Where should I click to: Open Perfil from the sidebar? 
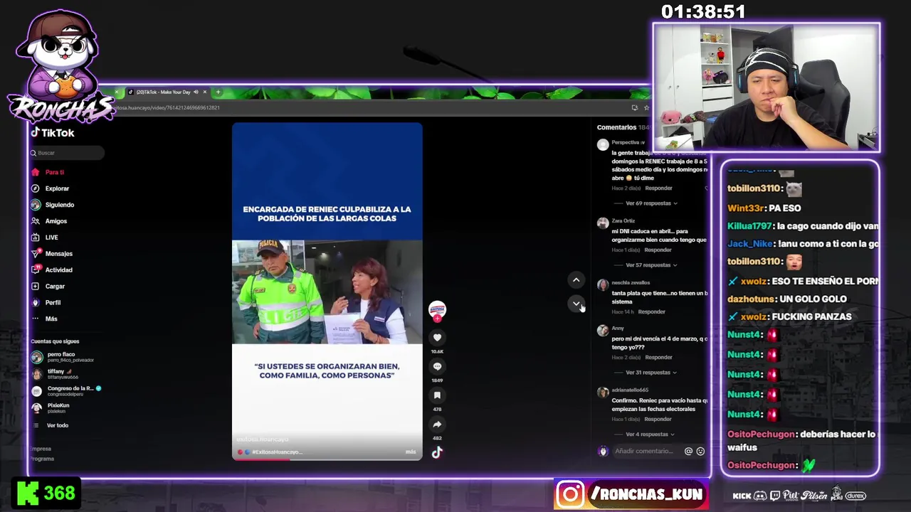53,303
